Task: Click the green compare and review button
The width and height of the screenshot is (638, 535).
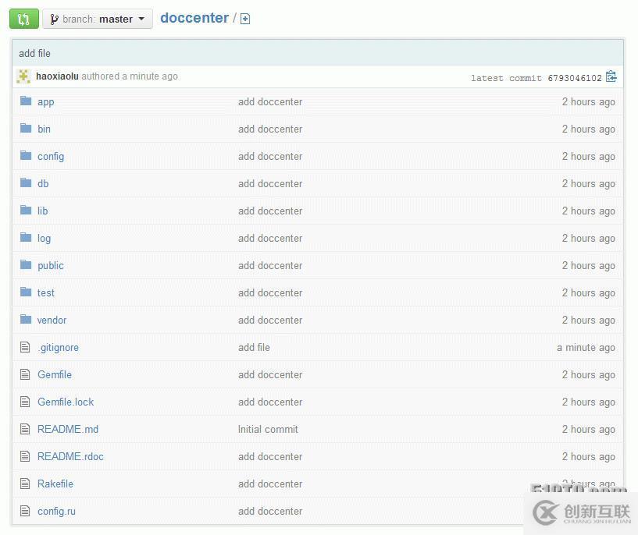Action: pos(24,19)
